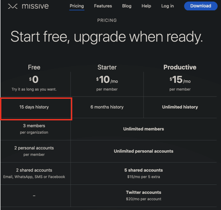Click the $10/mo price
Viewport: 221px width, 210px height.
pyautogui.click(x=107, y=79)
